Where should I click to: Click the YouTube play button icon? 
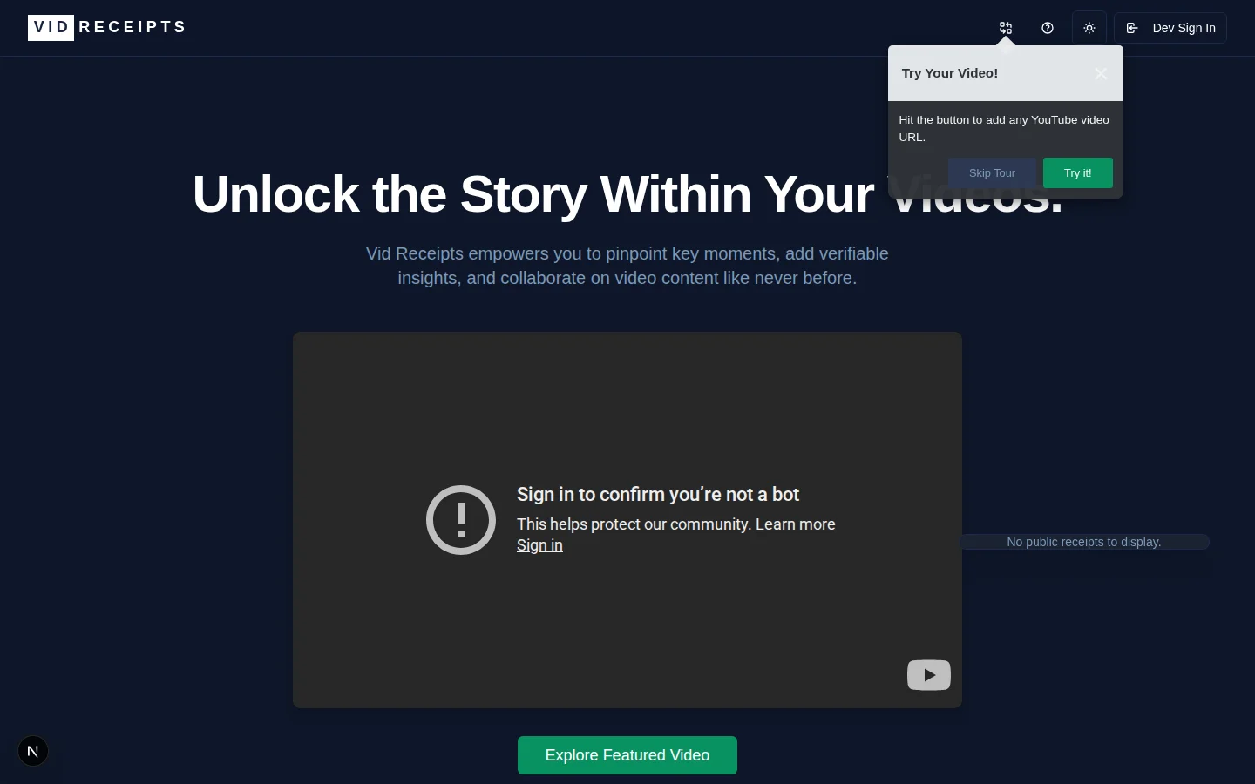(928, 675)
